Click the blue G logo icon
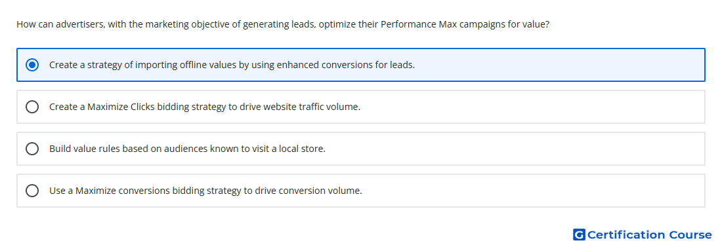722x247 pixels. pos(579,235)
